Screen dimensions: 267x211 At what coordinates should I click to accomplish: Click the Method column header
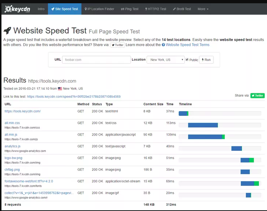pos(83,104)
